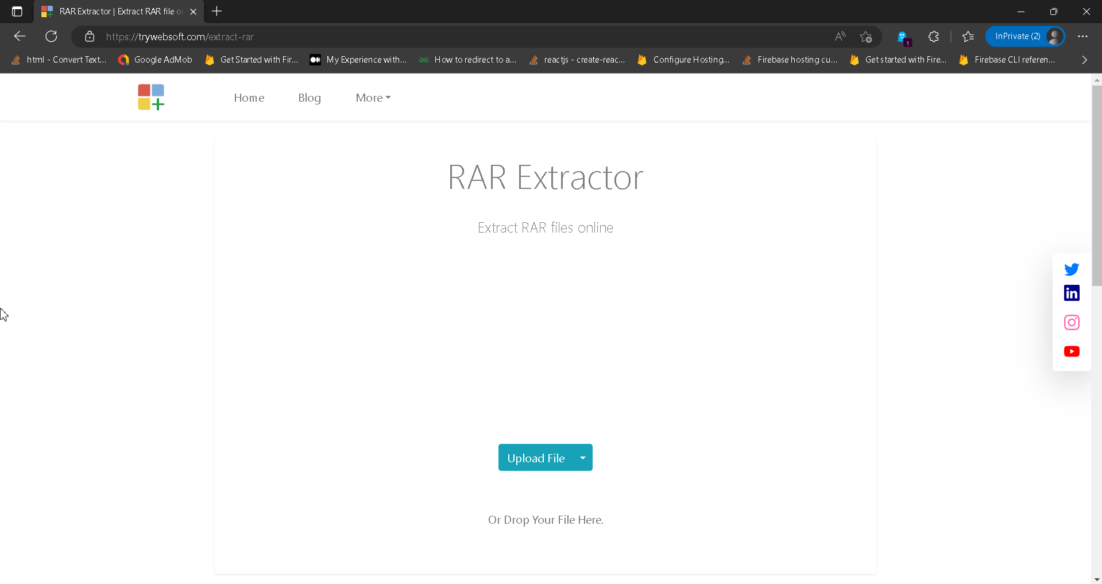Open the LinkedIn icon on the right sidebar
This screenshot has width=1102, height=584.
1071,293
